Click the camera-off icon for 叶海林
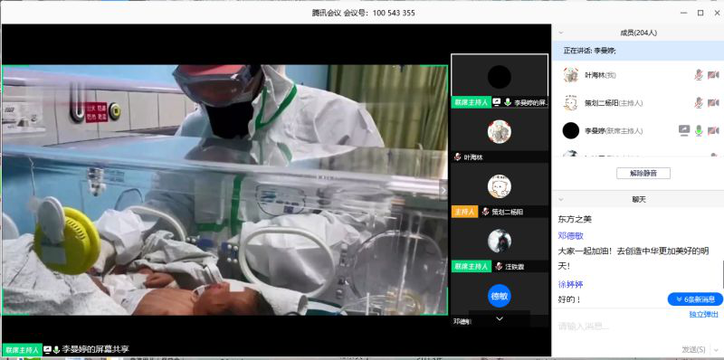The width and height of the screenshot is (724, 360). tap(713, 75)
